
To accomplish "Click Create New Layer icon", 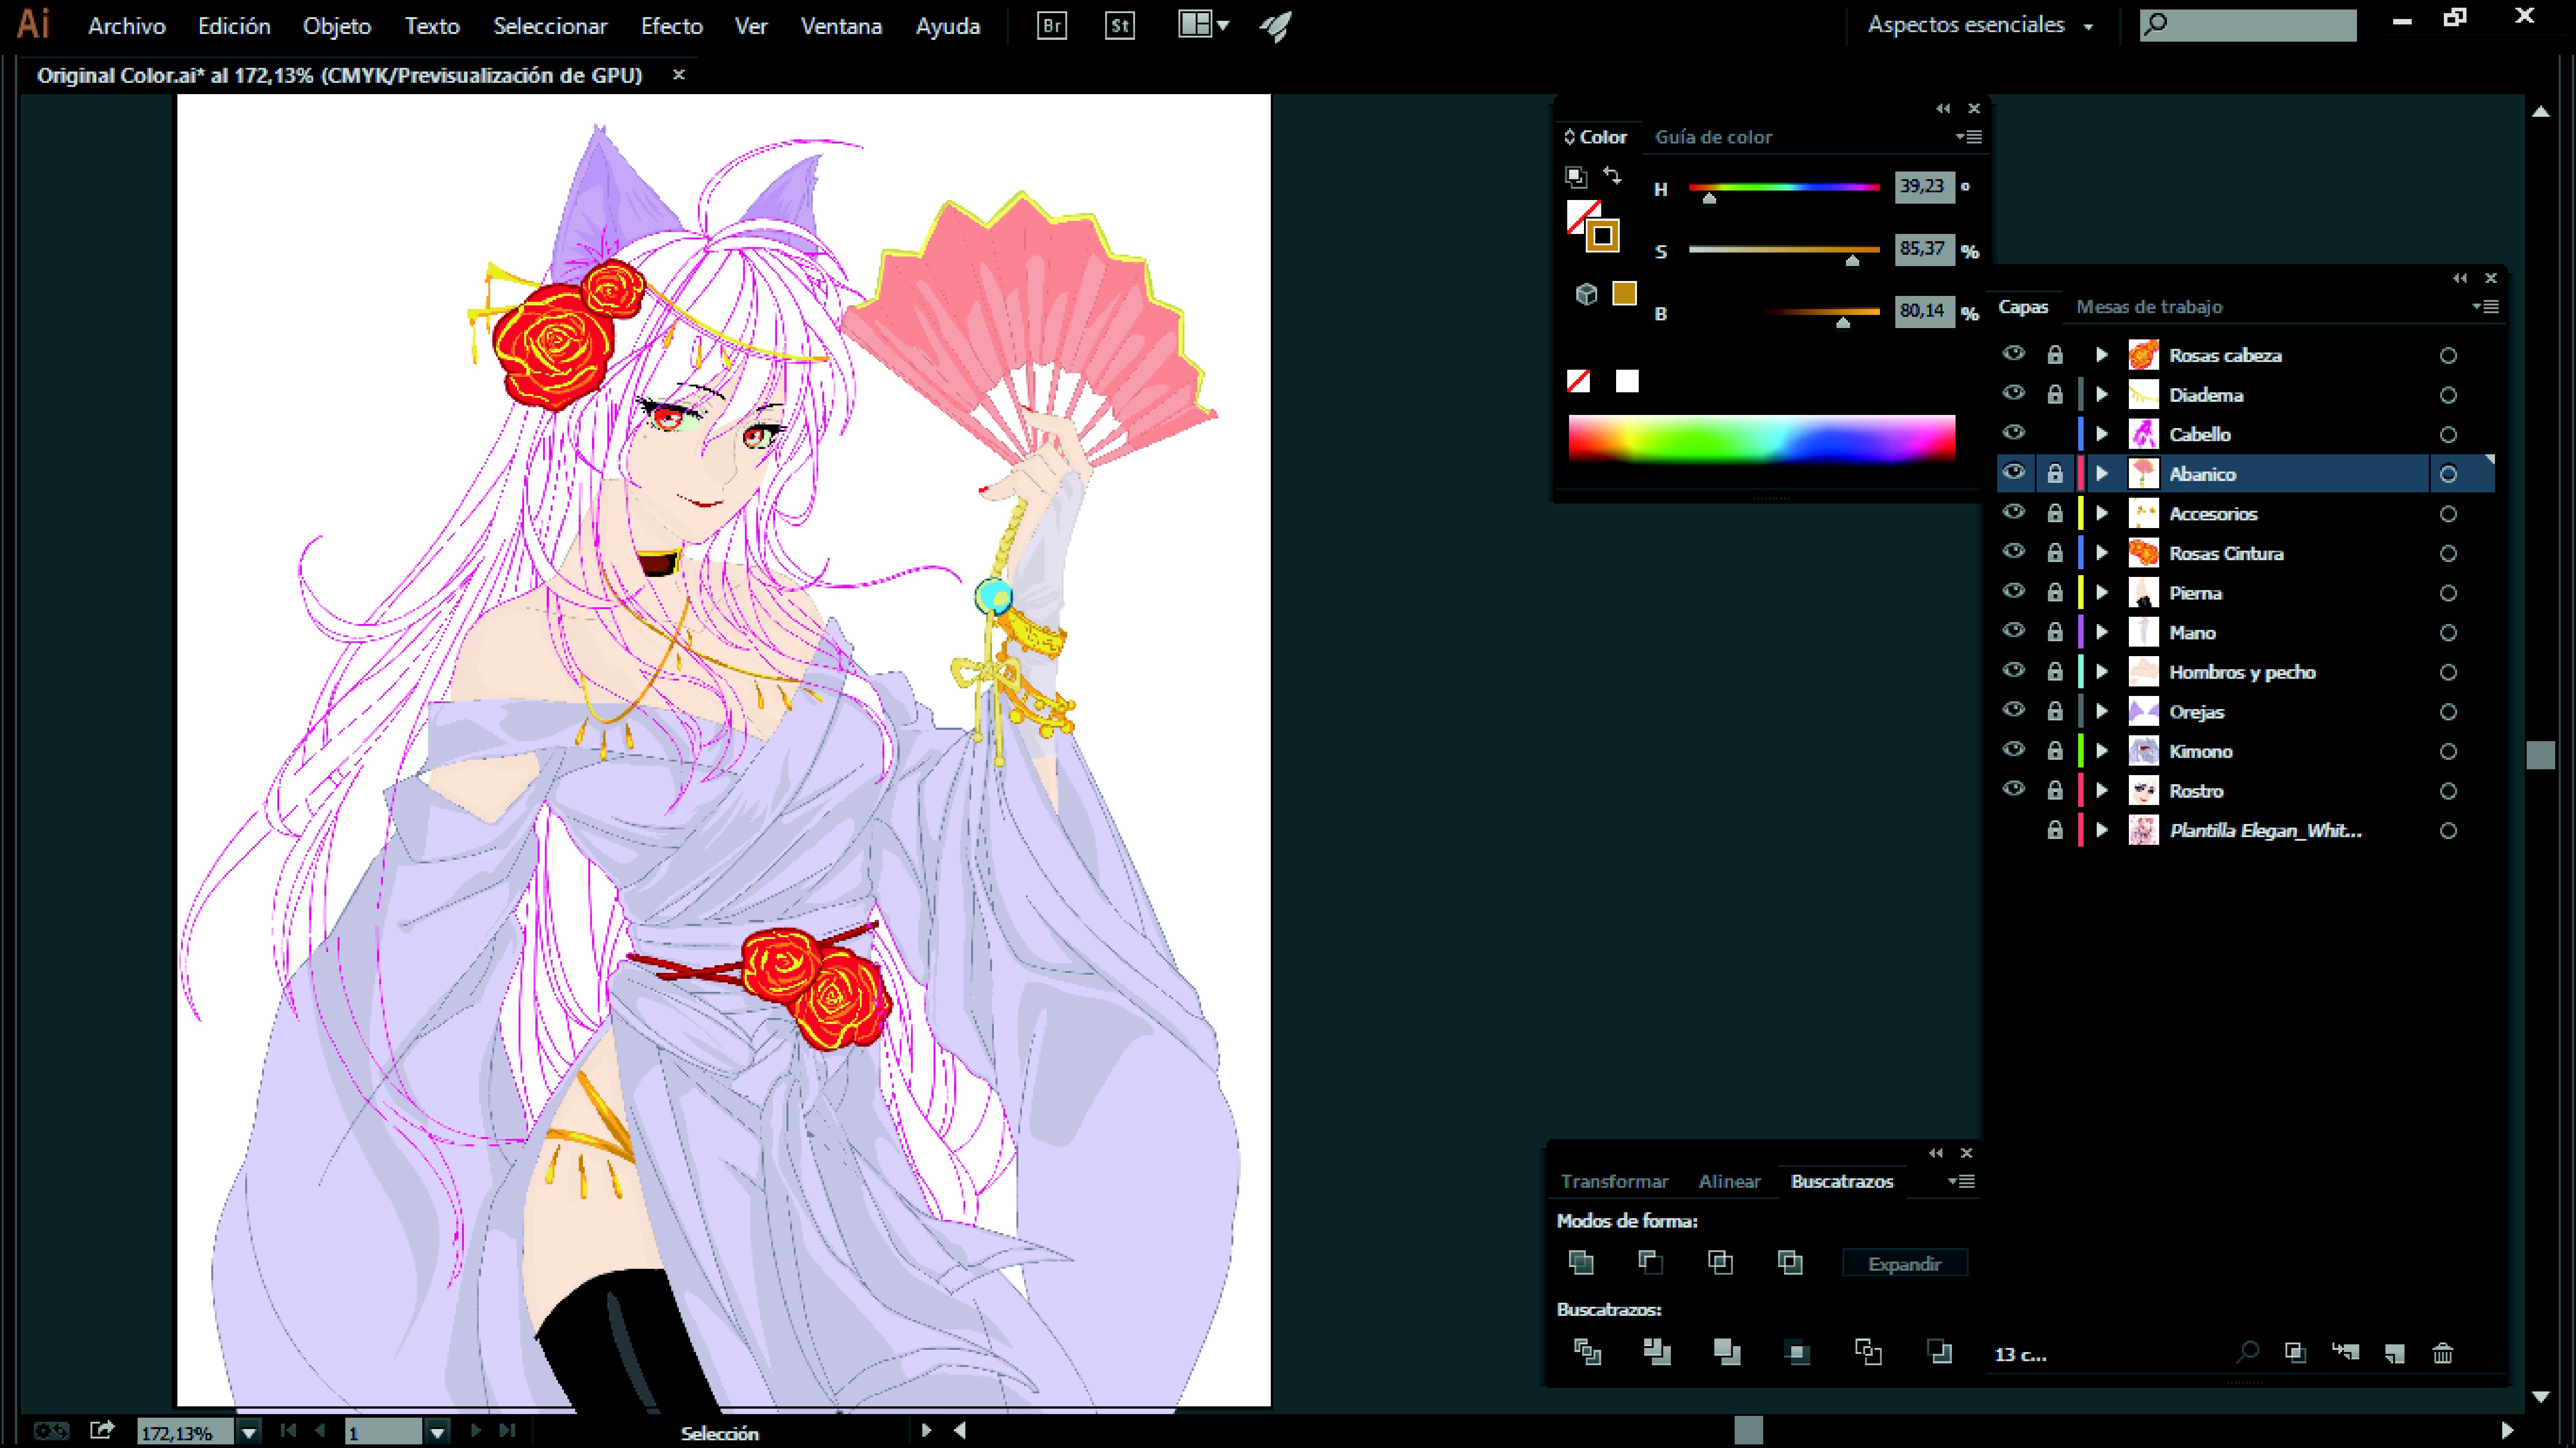I will click(2394, 1353).
